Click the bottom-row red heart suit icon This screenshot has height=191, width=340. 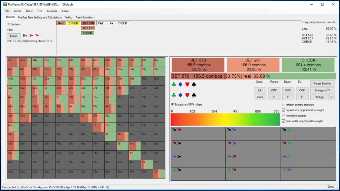click(x=187, y=95)
